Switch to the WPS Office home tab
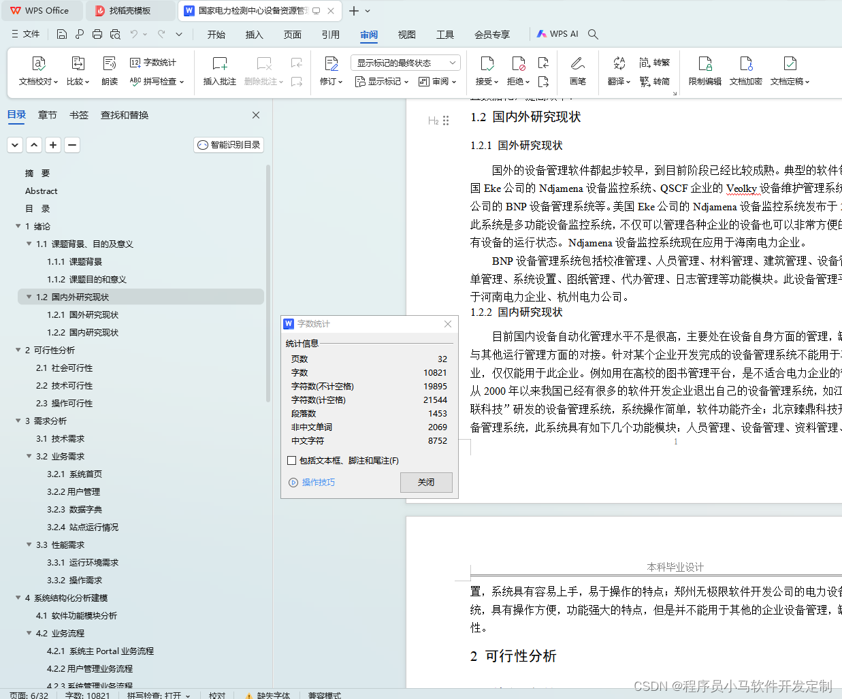Viewport: 842px width, 699px height. 42,11
